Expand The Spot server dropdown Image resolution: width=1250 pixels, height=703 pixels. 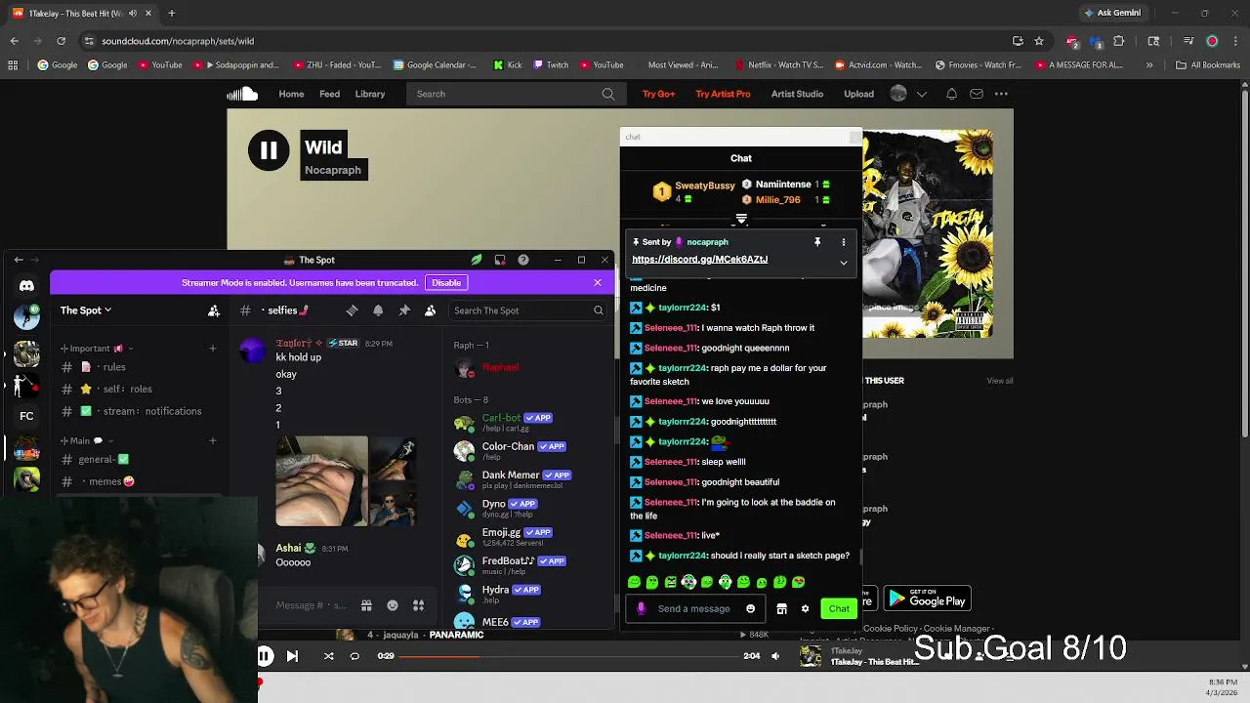point(86,310)
